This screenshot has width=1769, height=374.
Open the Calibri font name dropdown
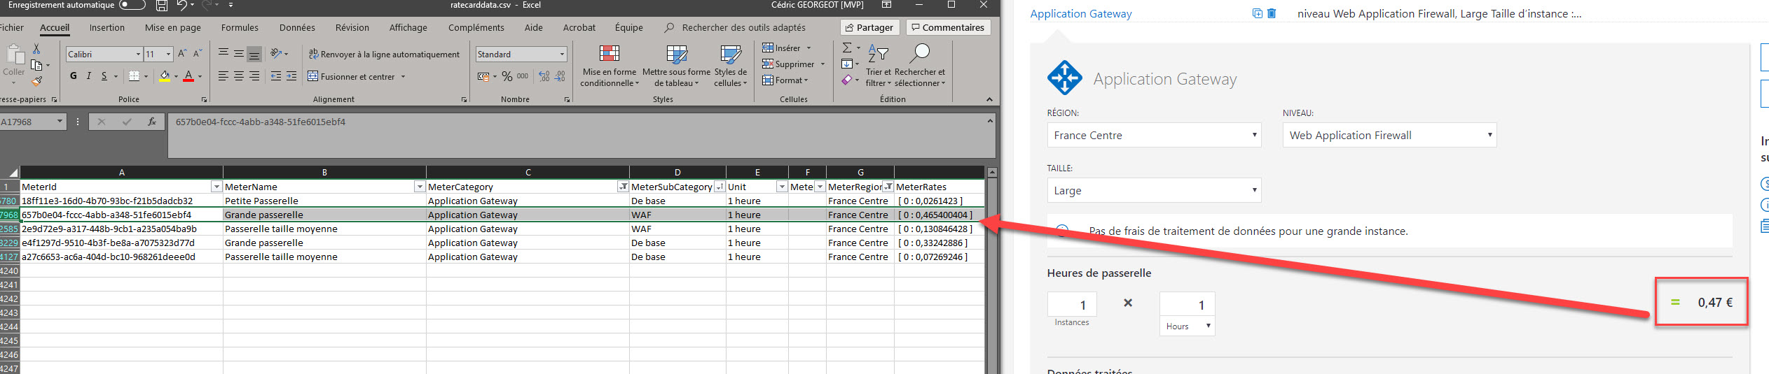point(138,54)
